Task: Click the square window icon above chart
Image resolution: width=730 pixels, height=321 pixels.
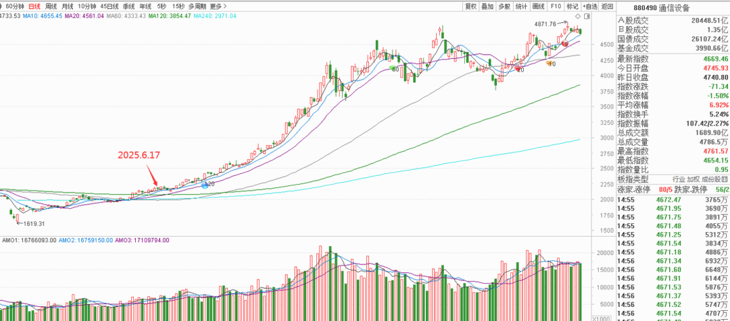Action: point(587,17)
